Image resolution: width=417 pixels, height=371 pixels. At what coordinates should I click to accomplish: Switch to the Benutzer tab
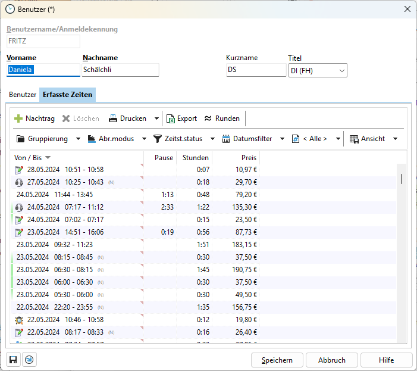coord(23,95)
